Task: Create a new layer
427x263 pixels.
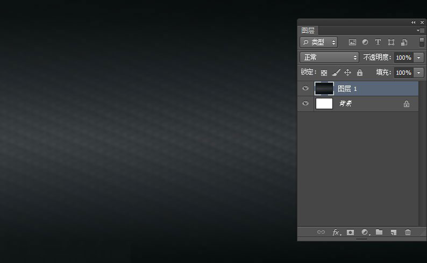Action: pos(394,232)
